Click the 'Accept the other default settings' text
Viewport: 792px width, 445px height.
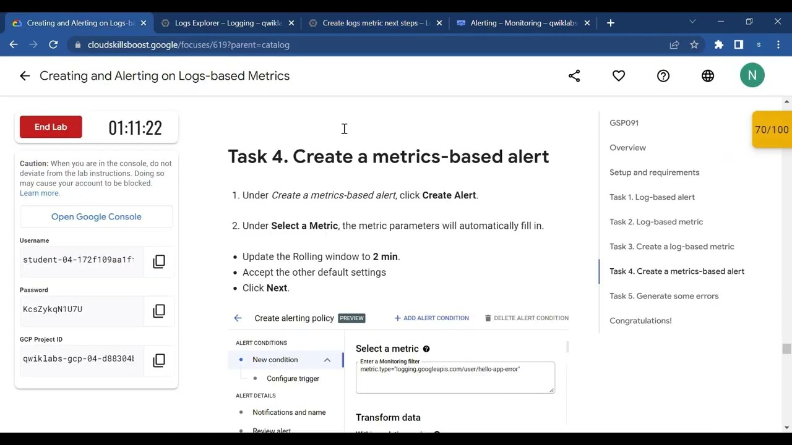(x=314, y=272)
